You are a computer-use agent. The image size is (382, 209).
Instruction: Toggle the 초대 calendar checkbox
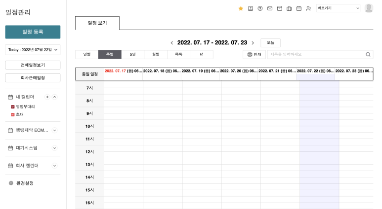pyautogui.click(x=12, y=114)
